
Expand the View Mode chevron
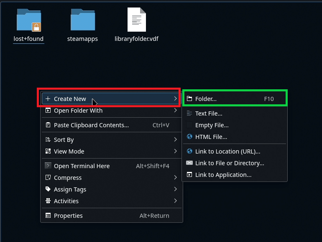click(175, 151)
